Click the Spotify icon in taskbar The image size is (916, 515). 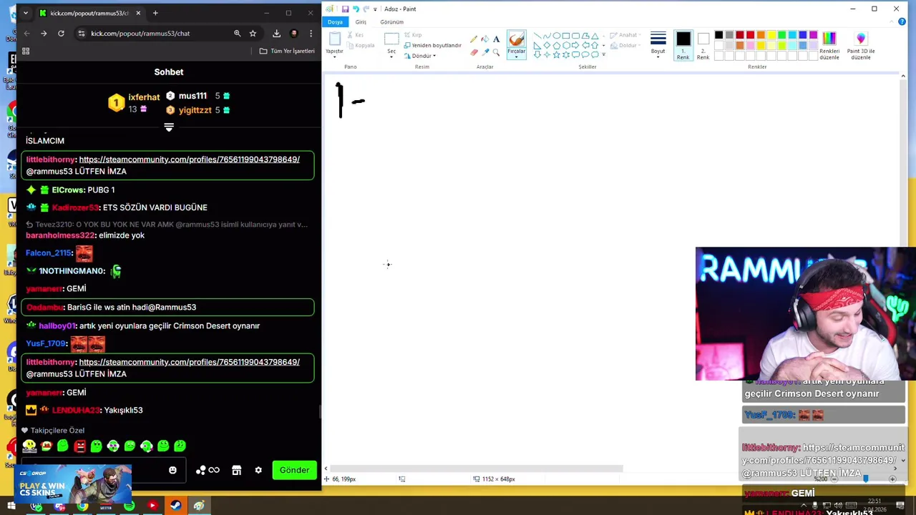pyautogui.click(x=129, y=506)
